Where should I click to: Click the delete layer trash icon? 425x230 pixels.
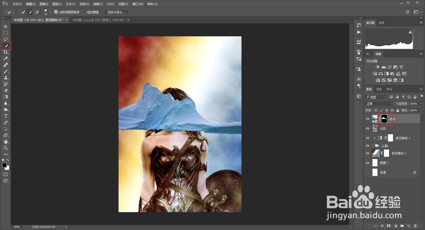pyautogui.click(x=415, y=226)
